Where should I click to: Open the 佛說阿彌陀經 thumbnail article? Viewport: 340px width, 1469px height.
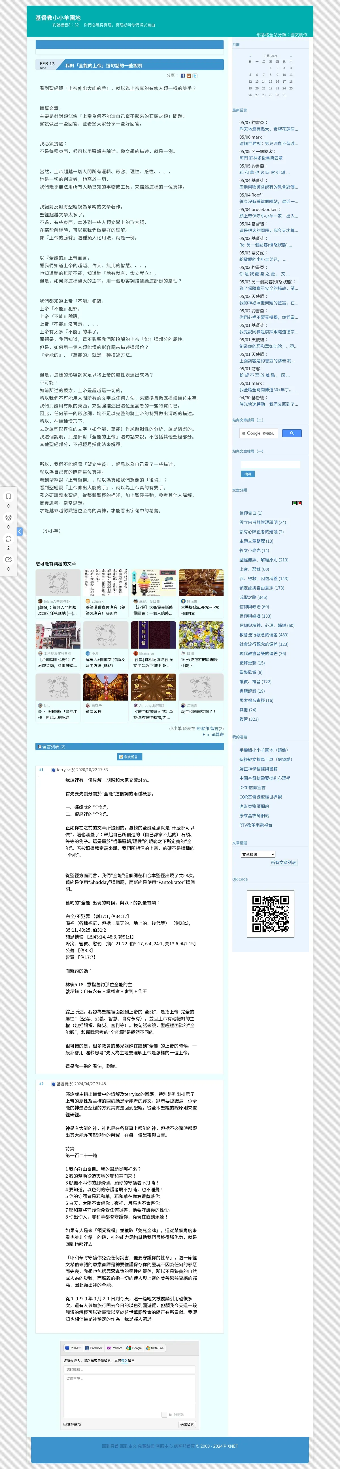tap(154, 635)
